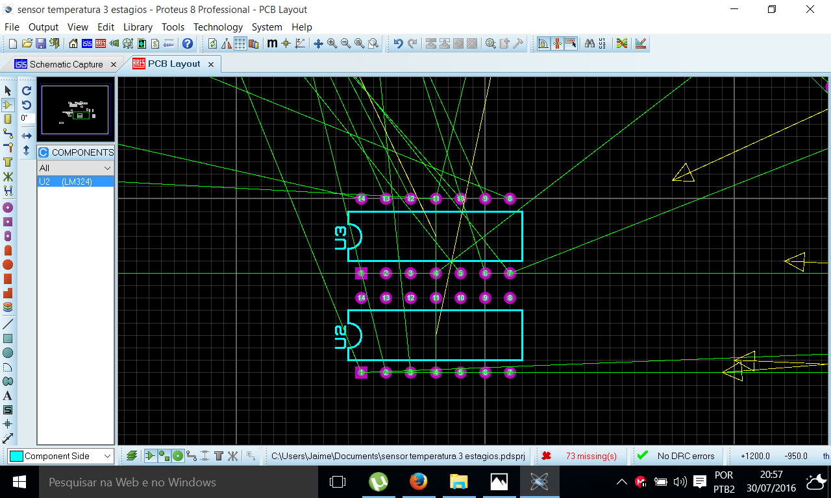Image resolution: width=831 pixels, height=498 pixels.
Task: Open the binoculars search and tag icon
Action: (x=589, y=43)
